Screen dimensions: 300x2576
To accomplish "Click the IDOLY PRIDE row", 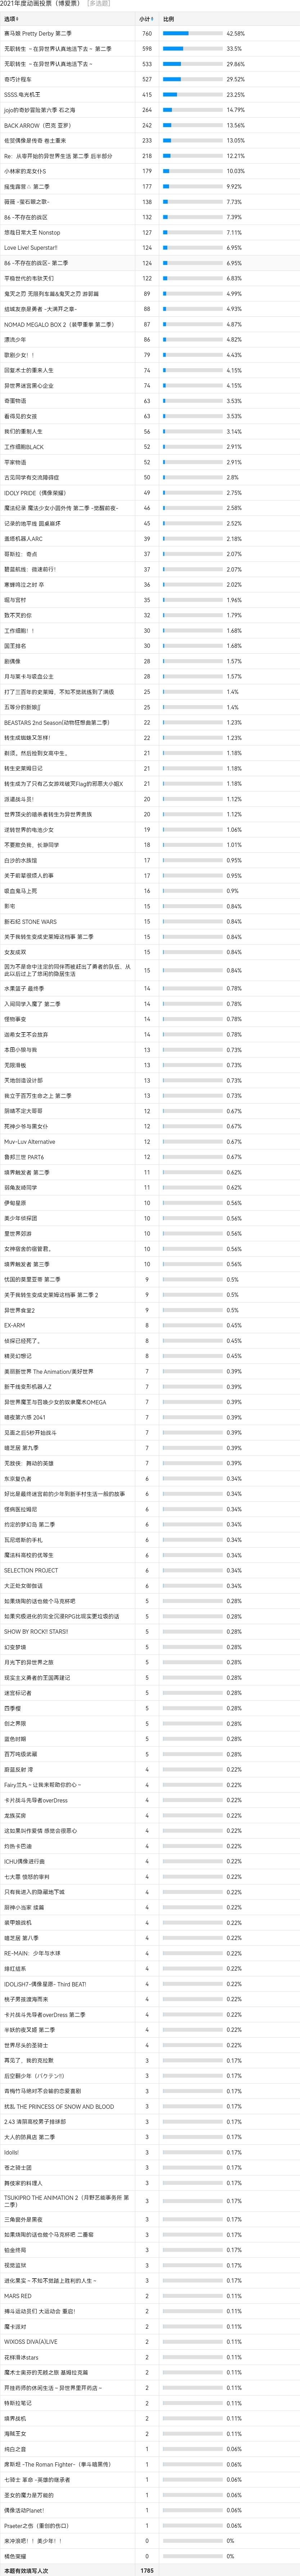I will click(150, 492).
